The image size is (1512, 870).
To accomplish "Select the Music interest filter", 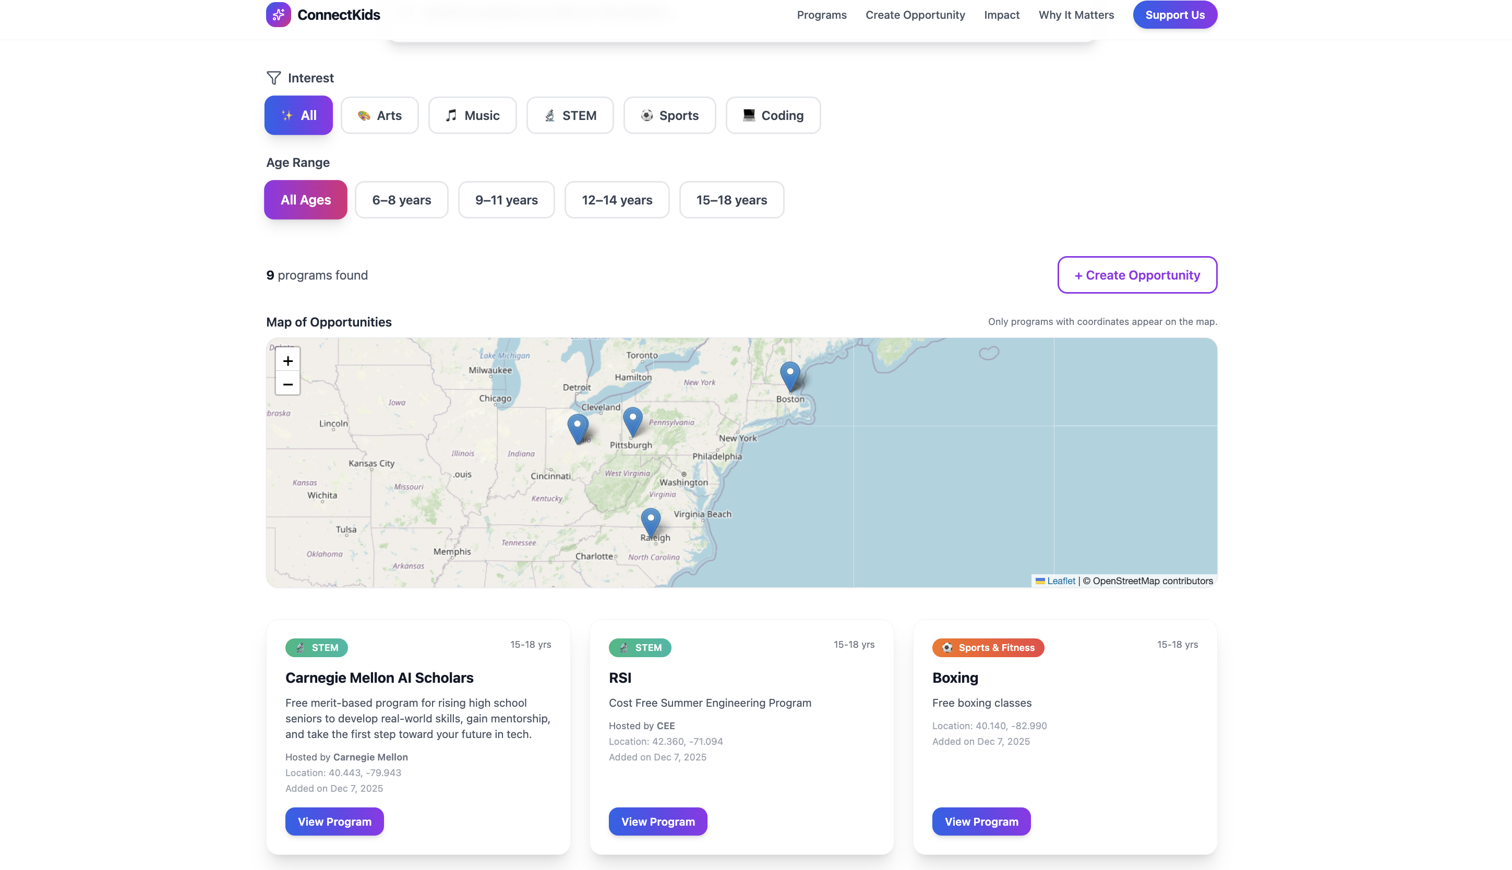I will [x=472, y=115].
